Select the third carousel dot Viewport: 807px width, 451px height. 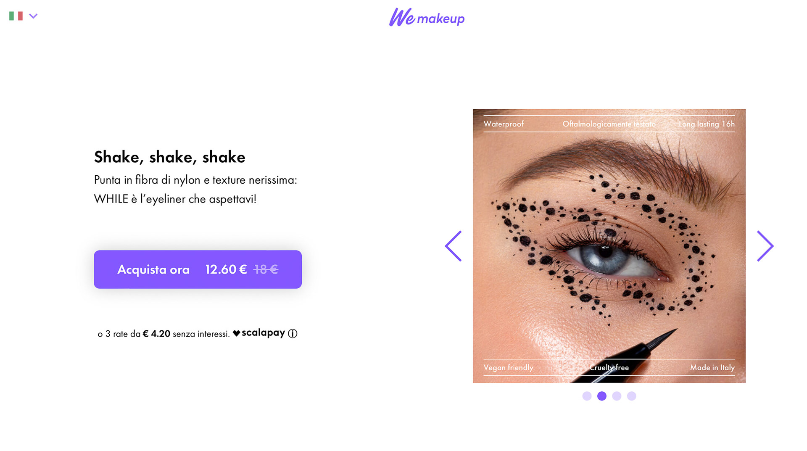pyautogui.click(x=617, y=396)
